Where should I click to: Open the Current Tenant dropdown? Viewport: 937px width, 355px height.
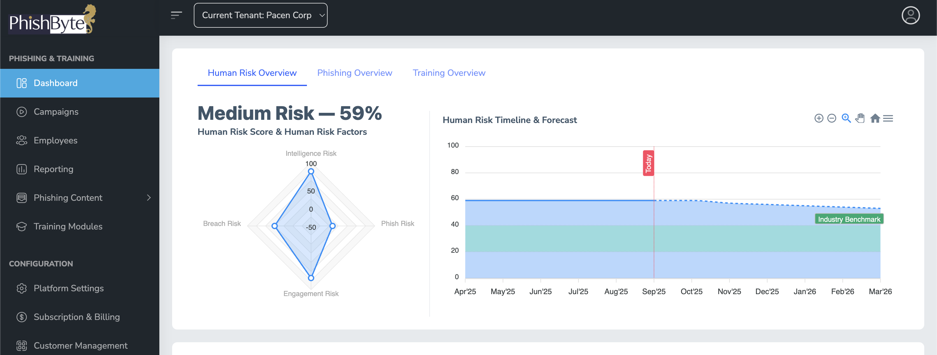tap(260, 15)
